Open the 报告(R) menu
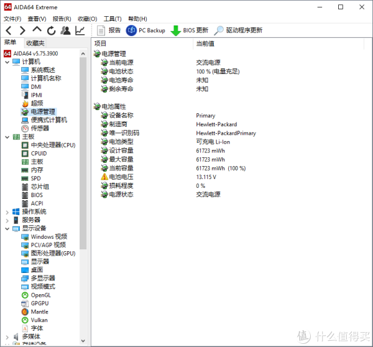The height and width of the screenshot is (347, 373). (62, 19)
